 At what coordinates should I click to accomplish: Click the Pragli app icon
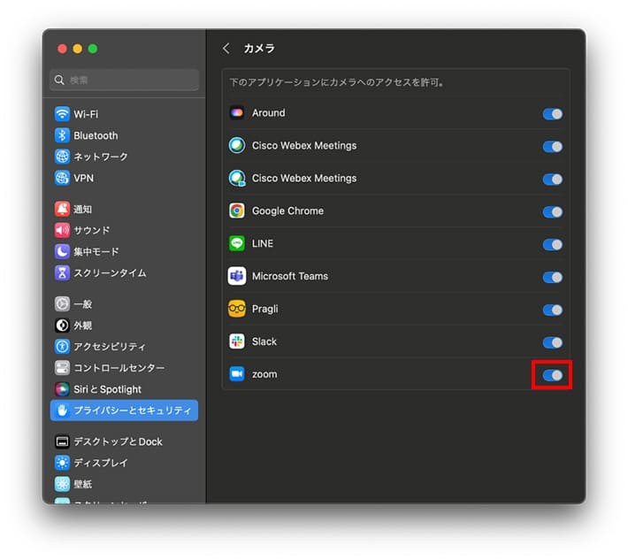[237, 309]
